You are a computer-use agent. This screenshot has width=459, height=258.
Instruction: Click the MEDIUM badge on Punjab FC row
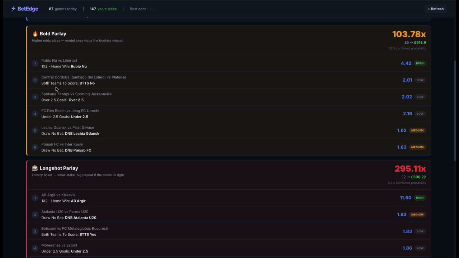coord(417,147)
